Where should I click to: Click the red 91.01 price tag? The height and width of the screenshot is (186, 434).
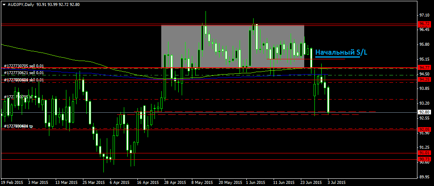pyautogui.click(x=424, y=153)
